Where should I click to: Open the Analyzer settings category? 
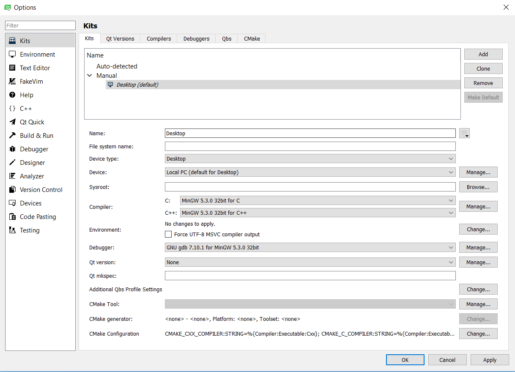coord(40,176)
